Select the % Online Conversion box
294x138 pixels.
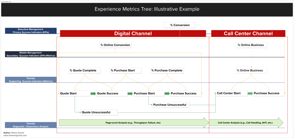tap(115, 45)
